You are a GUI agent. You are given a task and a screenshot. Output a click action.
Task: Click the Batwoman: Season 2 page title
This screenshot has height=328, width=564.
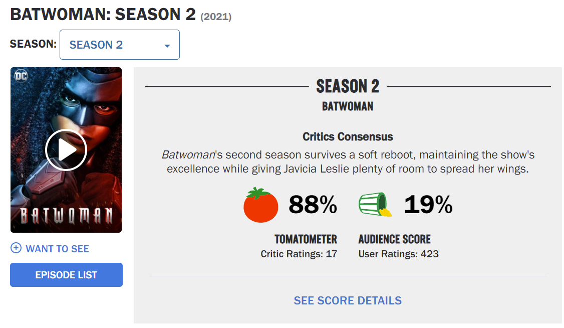click(103, 15)
